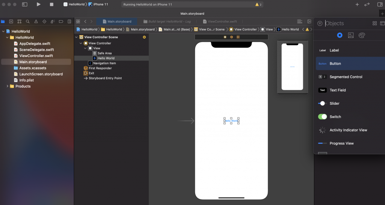Open LaunchScreen.storyboard
The image size is (385, 205).
point(41,74)
